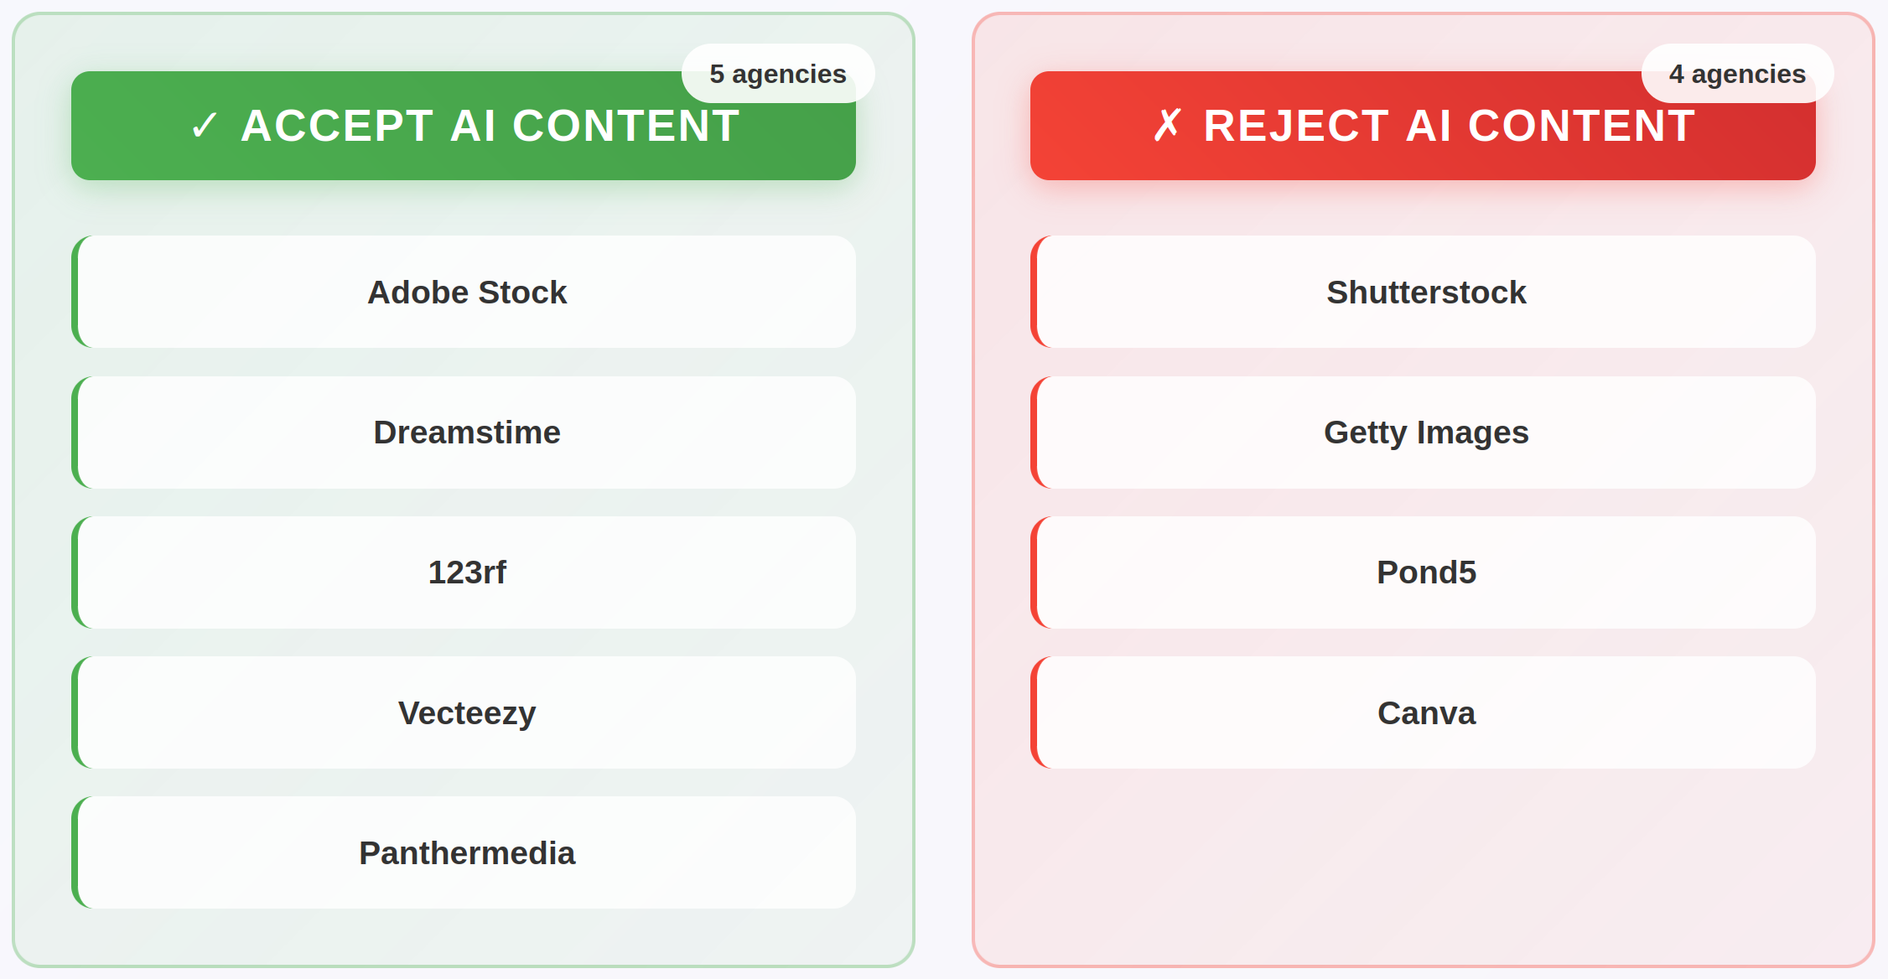
Task: Click the checkmark icon in Accept header
Action: (205, 127)
